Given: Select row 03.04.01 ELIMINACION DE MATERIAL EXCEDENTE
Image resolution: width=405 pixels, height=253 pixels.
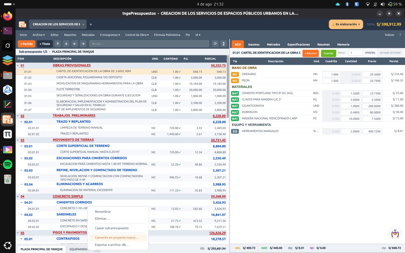Looking at the screenshot, I should pos(121,190).
